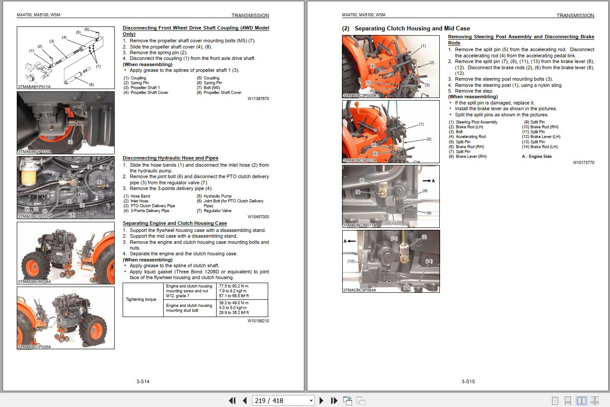The image size is (610, 407).
Task: Click the M12, grade 7 screw and nut cell
Action: point(190,291)
